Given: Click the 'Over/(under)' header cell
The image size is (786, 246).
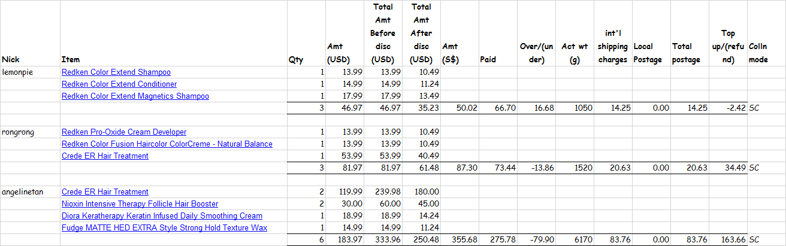Looking at the screenshot, I should click(537, 33).
